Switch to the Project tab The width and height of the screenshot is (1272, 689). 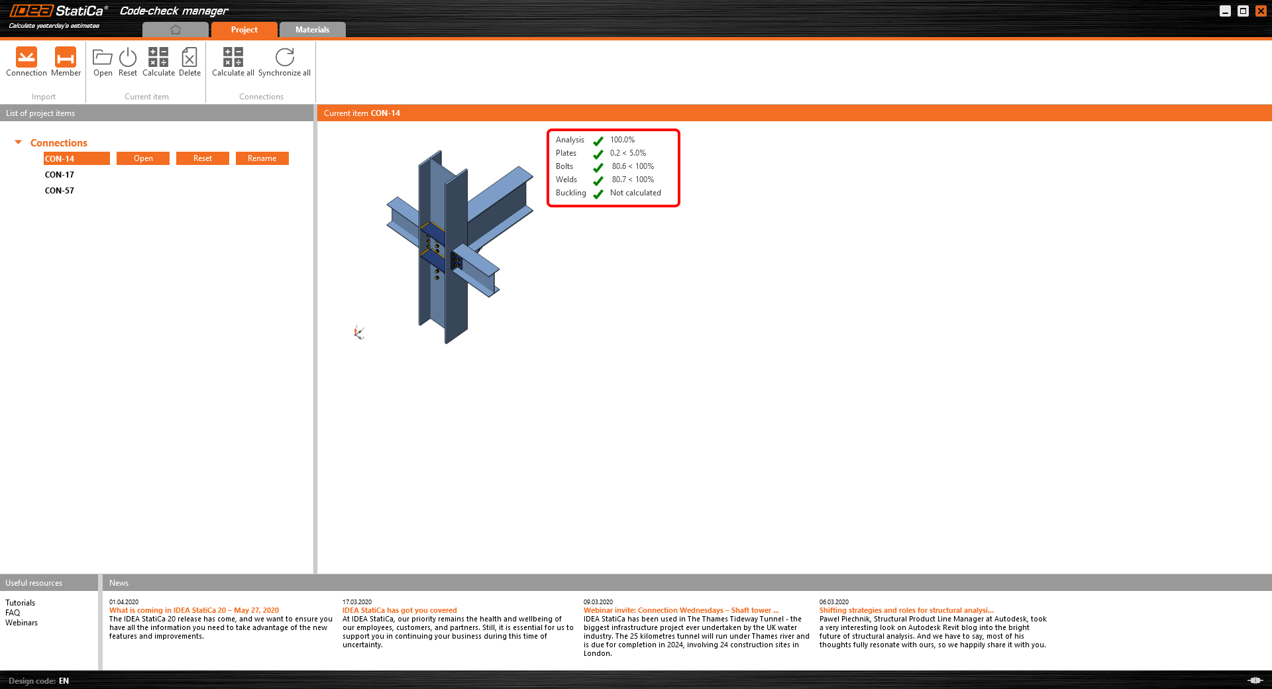[x=244, y=30]
